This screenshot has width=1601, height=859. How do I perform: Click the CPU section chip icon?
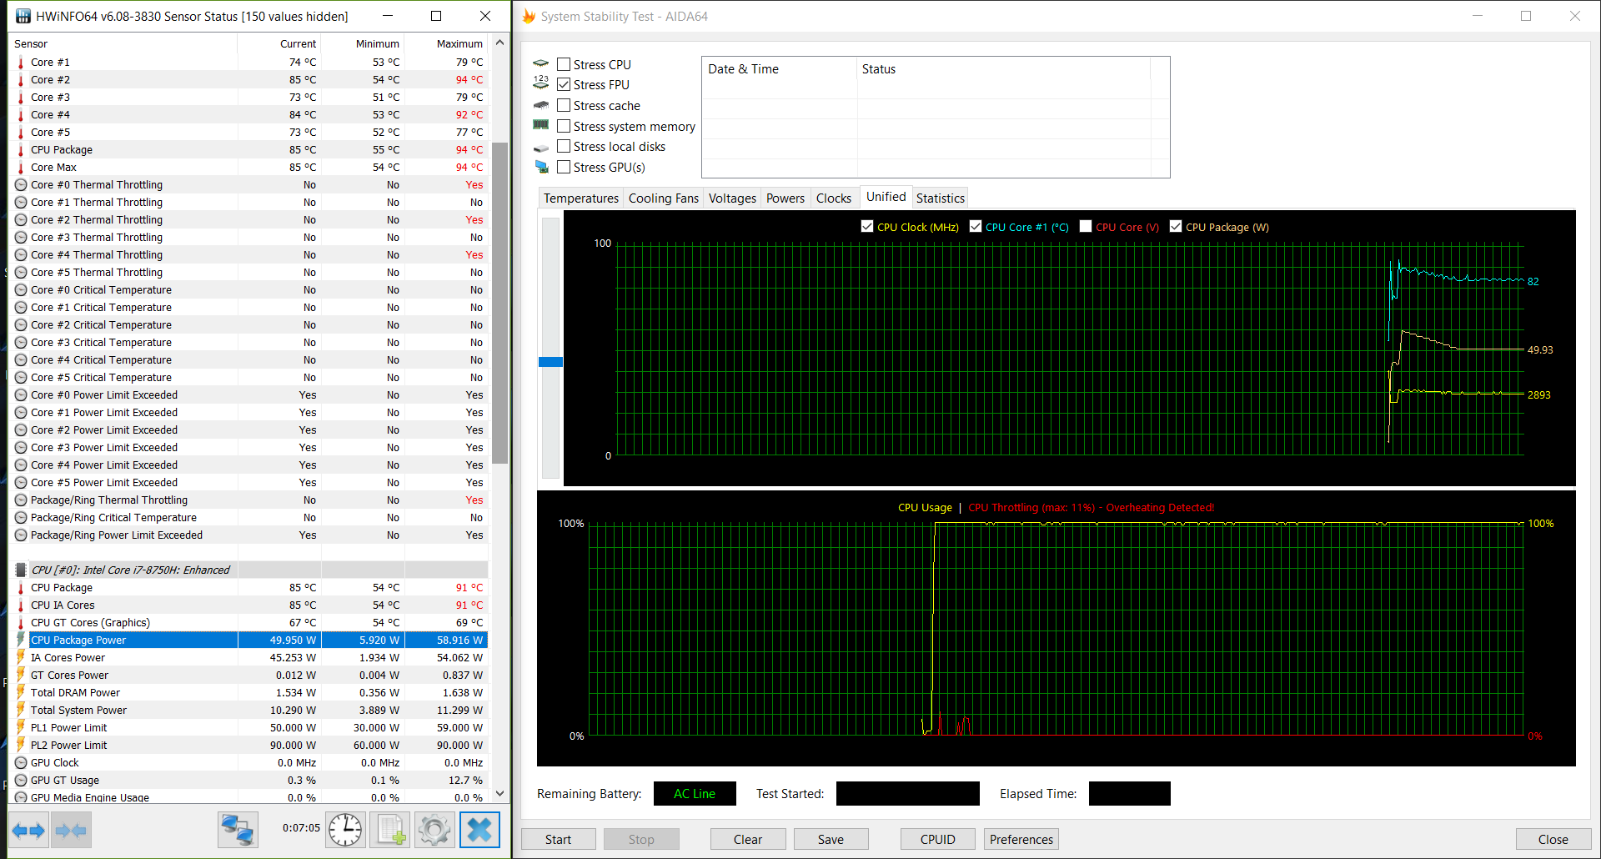21,570
